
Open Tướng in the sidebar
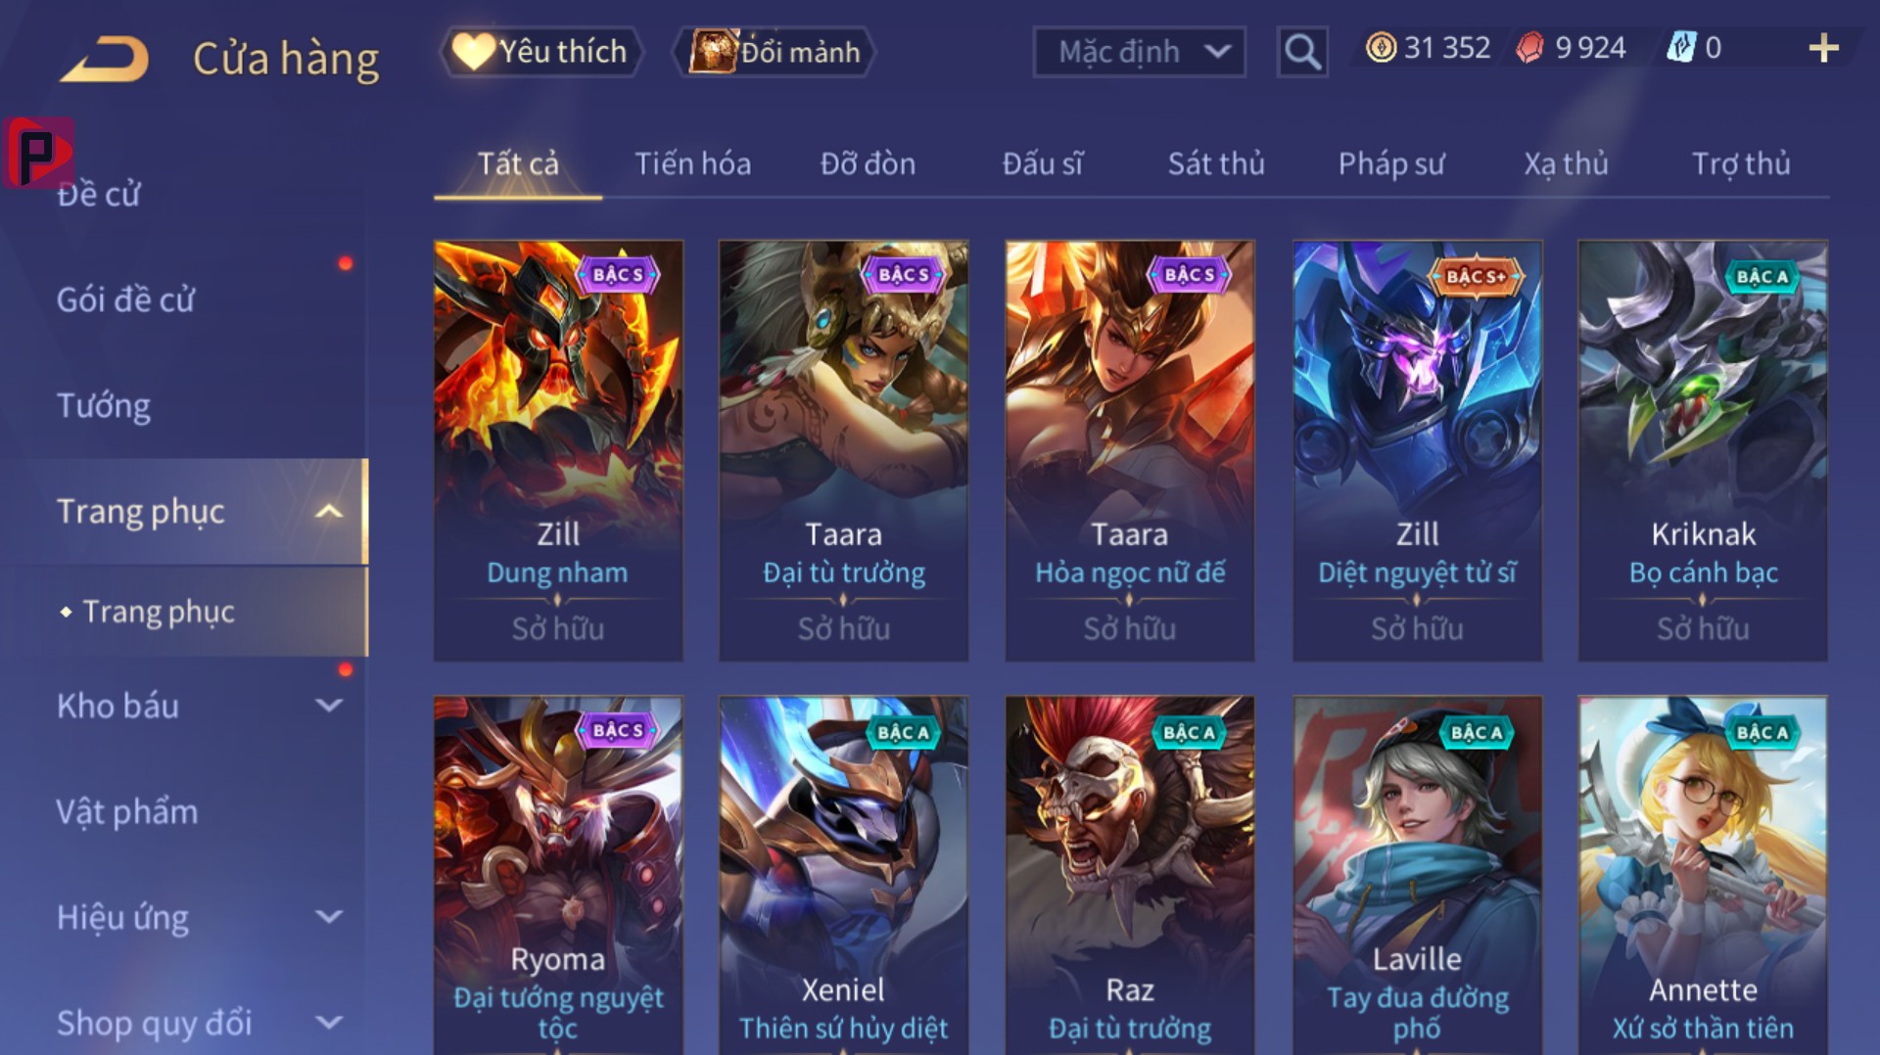104,406
